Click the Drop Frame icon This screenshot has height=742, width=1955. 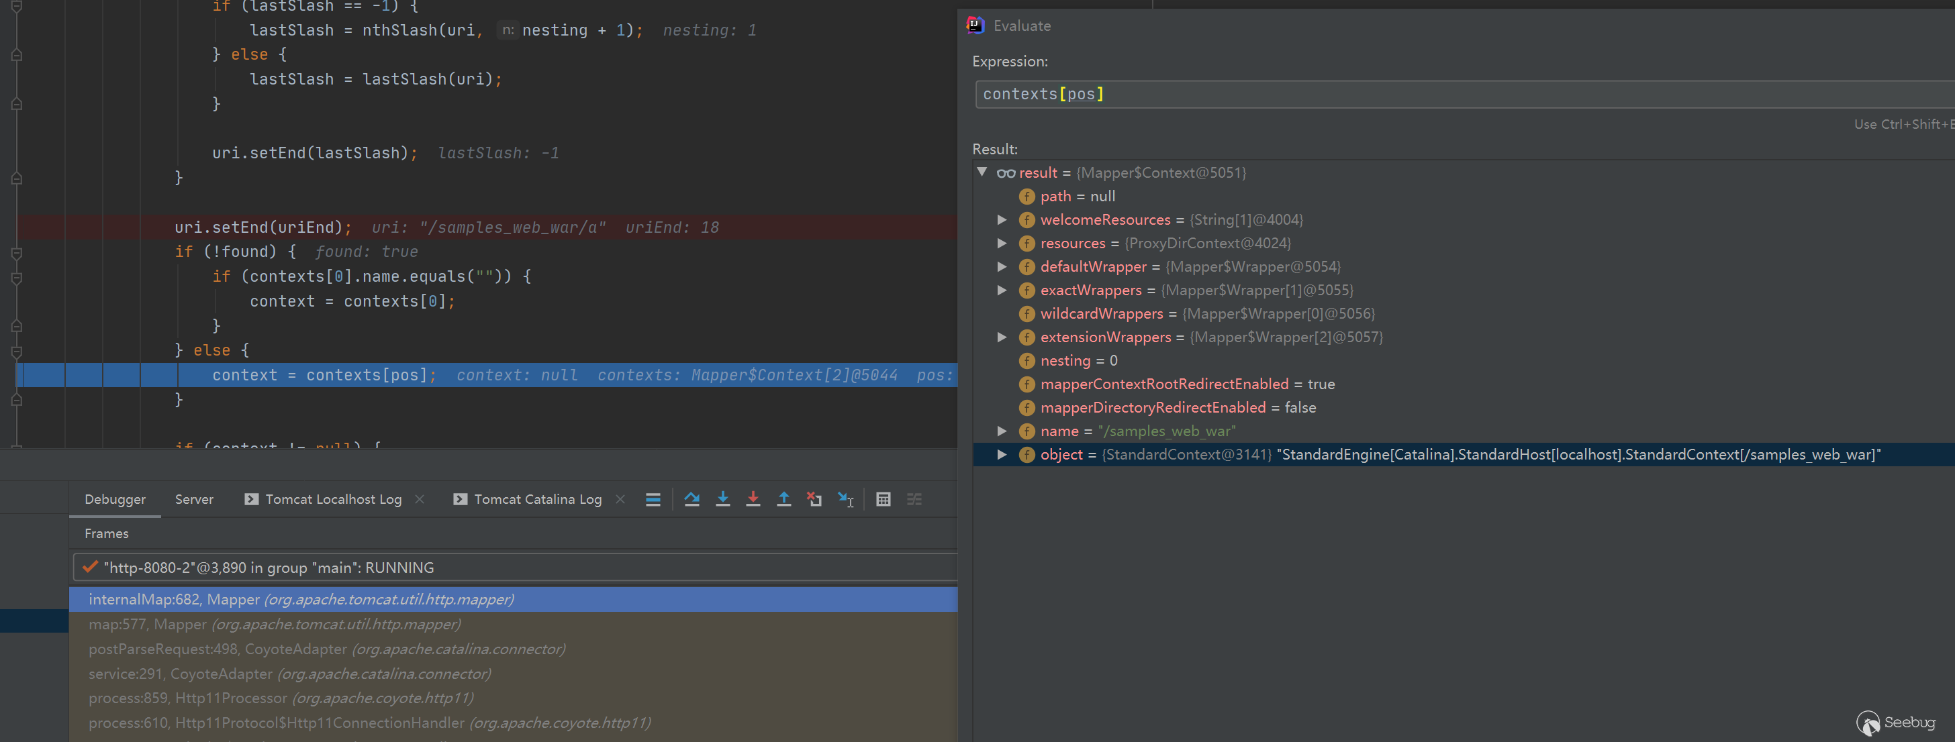click(x=814, y=499)
